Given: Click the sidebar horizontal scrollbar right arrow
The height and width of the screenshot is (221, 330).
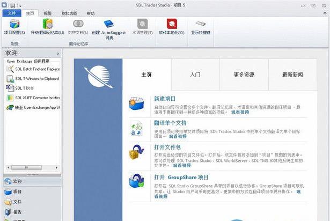Looking at the screenshot, I should 56,167.
